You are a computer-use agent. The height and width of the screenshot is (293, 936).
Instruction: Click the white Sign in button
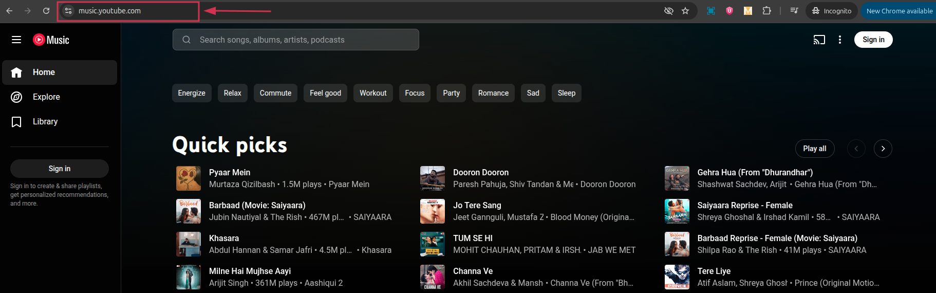coord(873,40)
